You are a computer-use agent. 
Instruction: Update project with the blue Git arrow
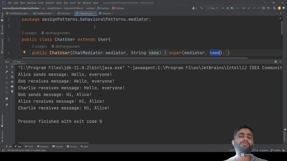click(x=249, y=8)
